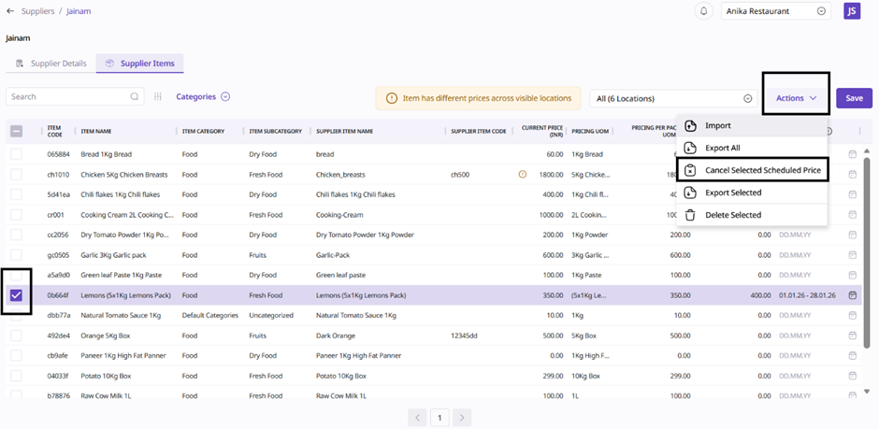This screenshot has width=879, height=429.
Task: Open the Anika Restaurant selector
Action: coord(775,11)
